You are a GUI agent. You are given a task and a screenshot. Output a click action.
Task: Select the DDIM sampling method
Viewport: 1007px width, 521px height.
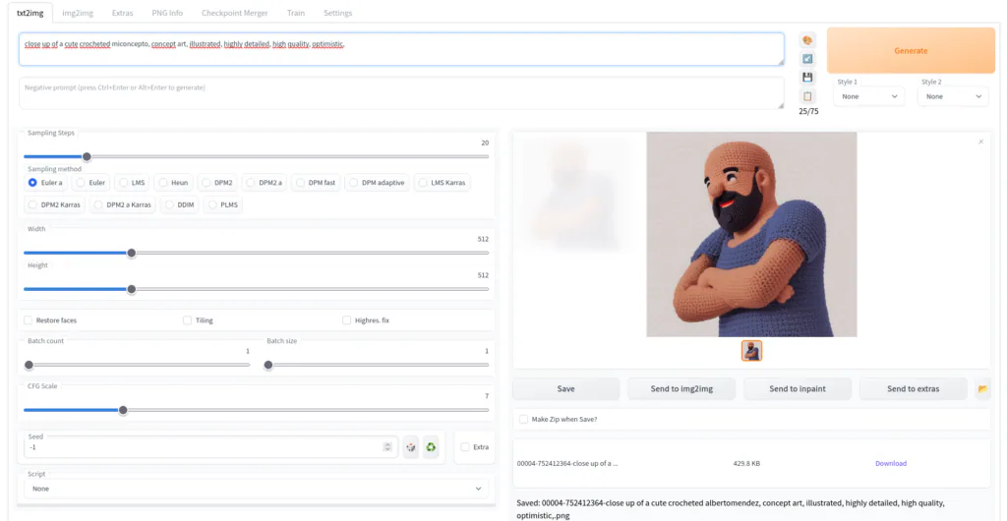coord(179,204)
